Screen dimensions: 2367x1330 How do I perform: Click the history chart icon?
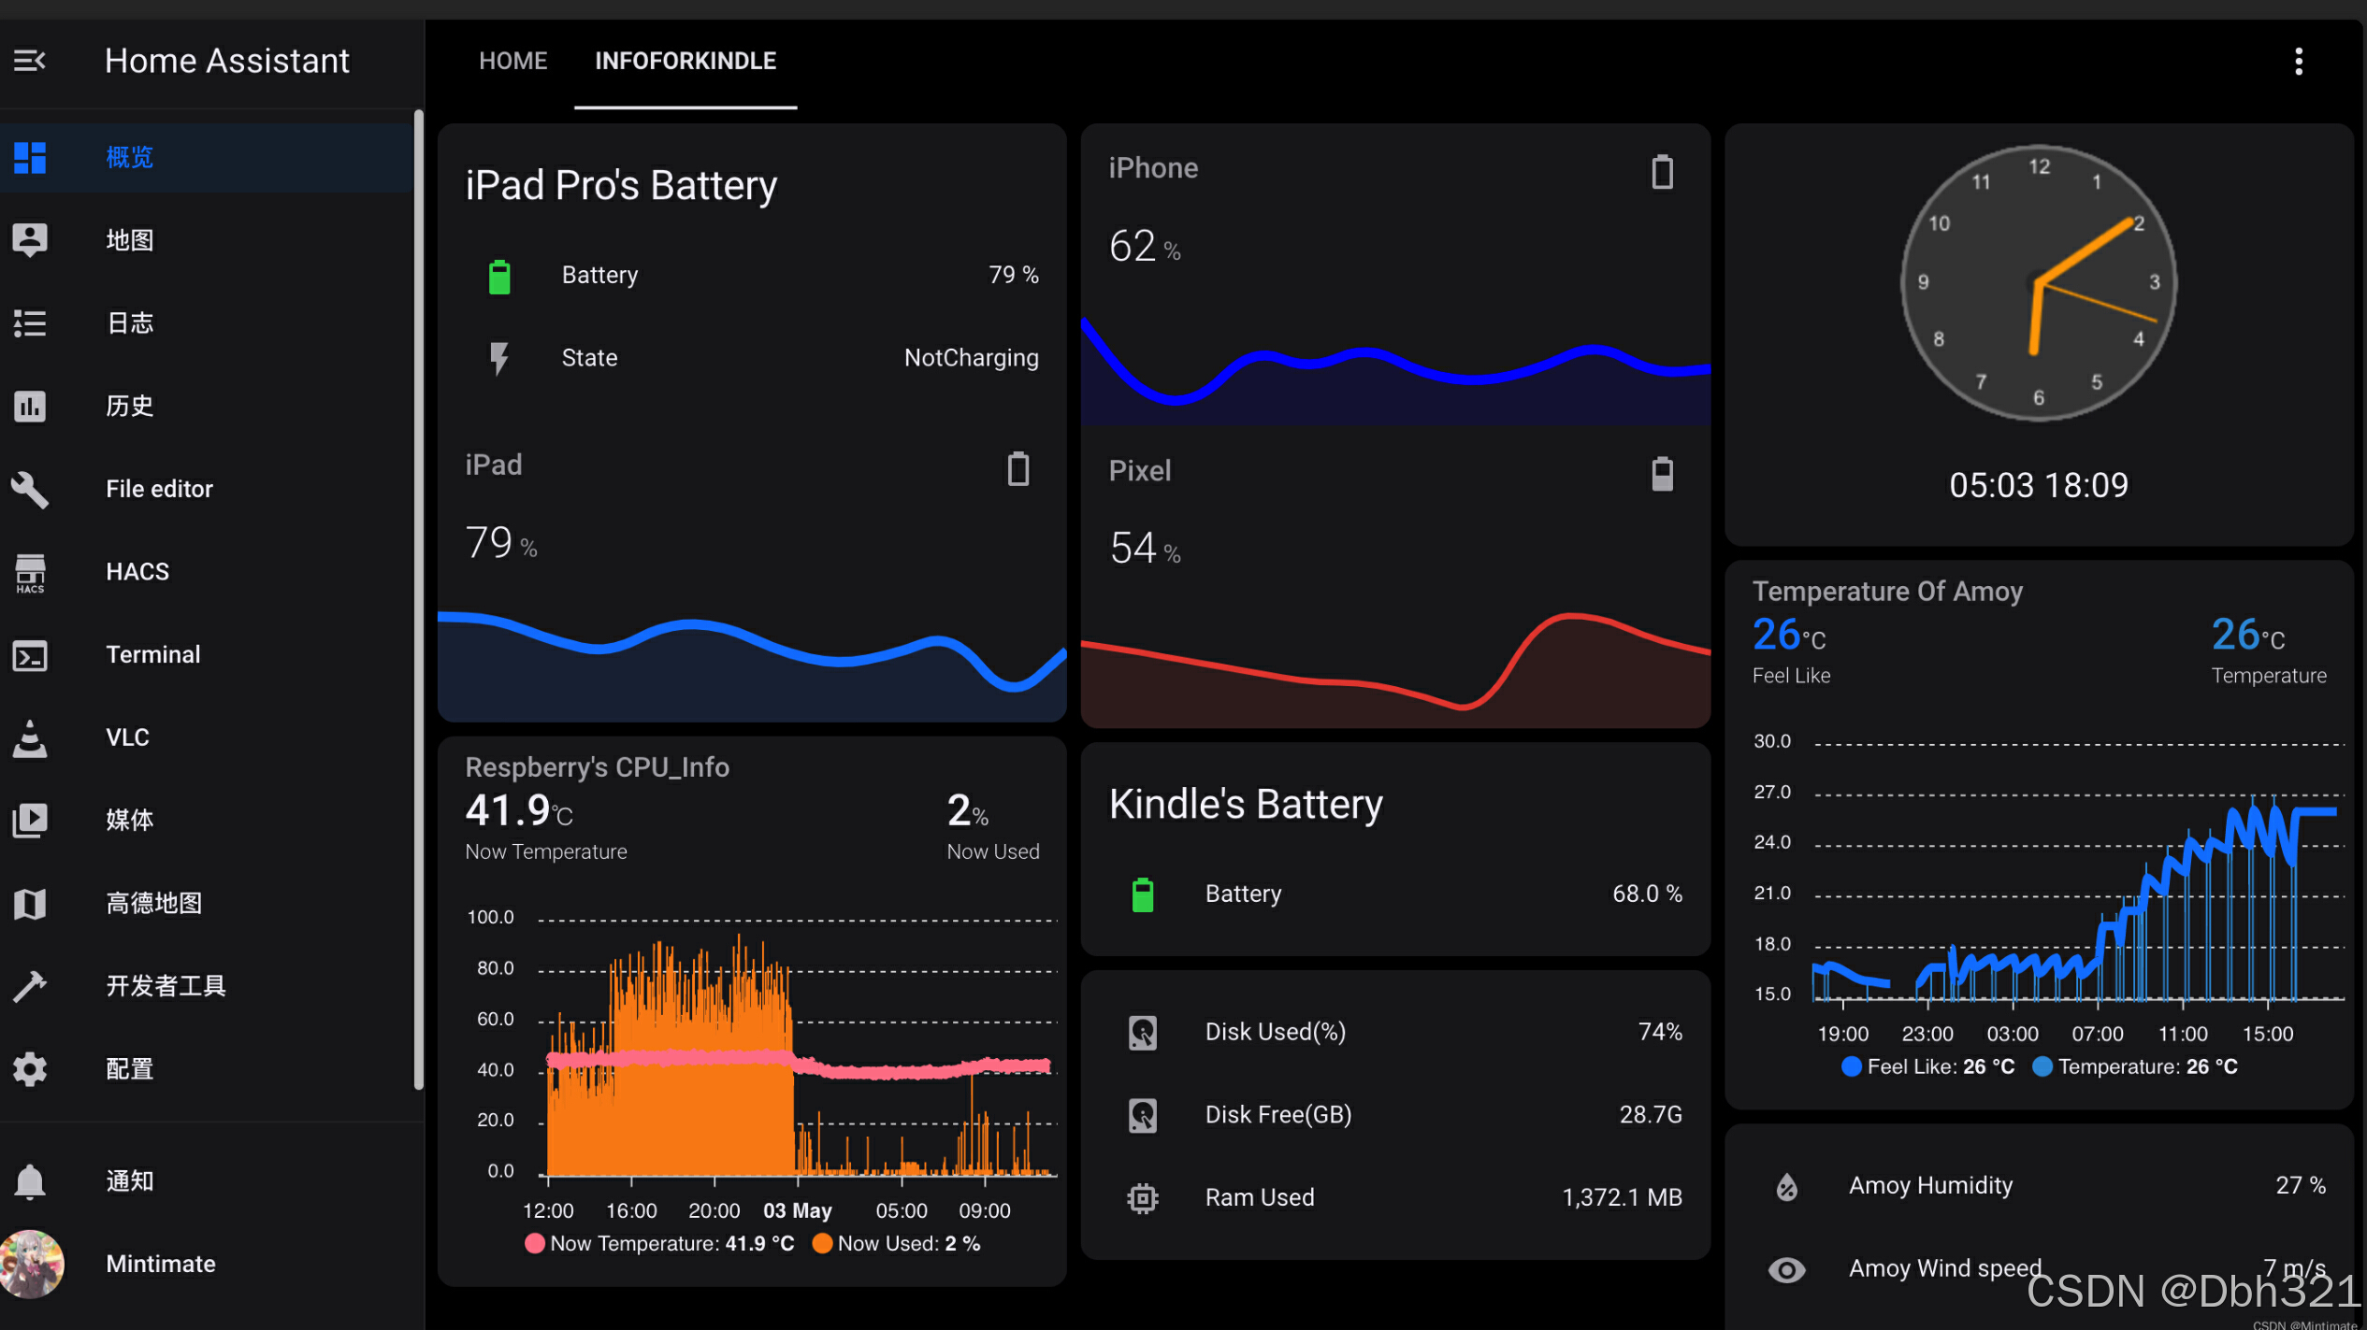tap(30, 407)
